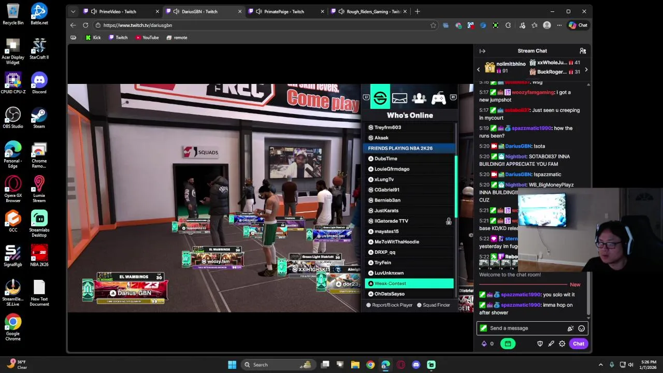Select the Steam desktop icon

tap(39, 118)
